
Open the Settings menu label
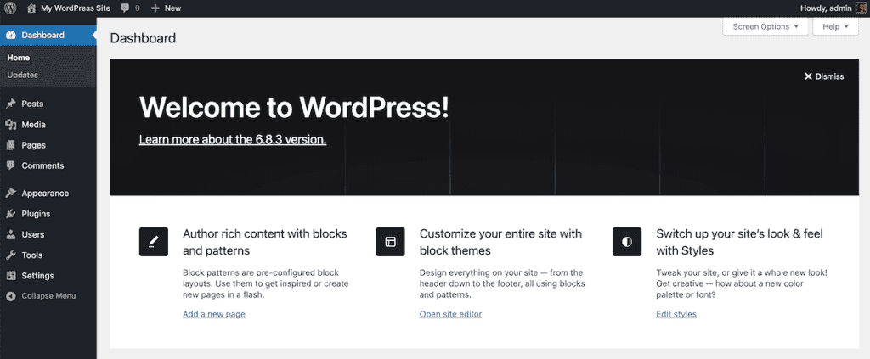[37, 275]
